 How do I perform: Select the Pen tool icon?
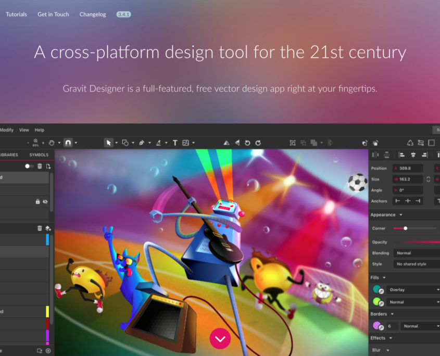pyautogui.click(x=142, y=143)
